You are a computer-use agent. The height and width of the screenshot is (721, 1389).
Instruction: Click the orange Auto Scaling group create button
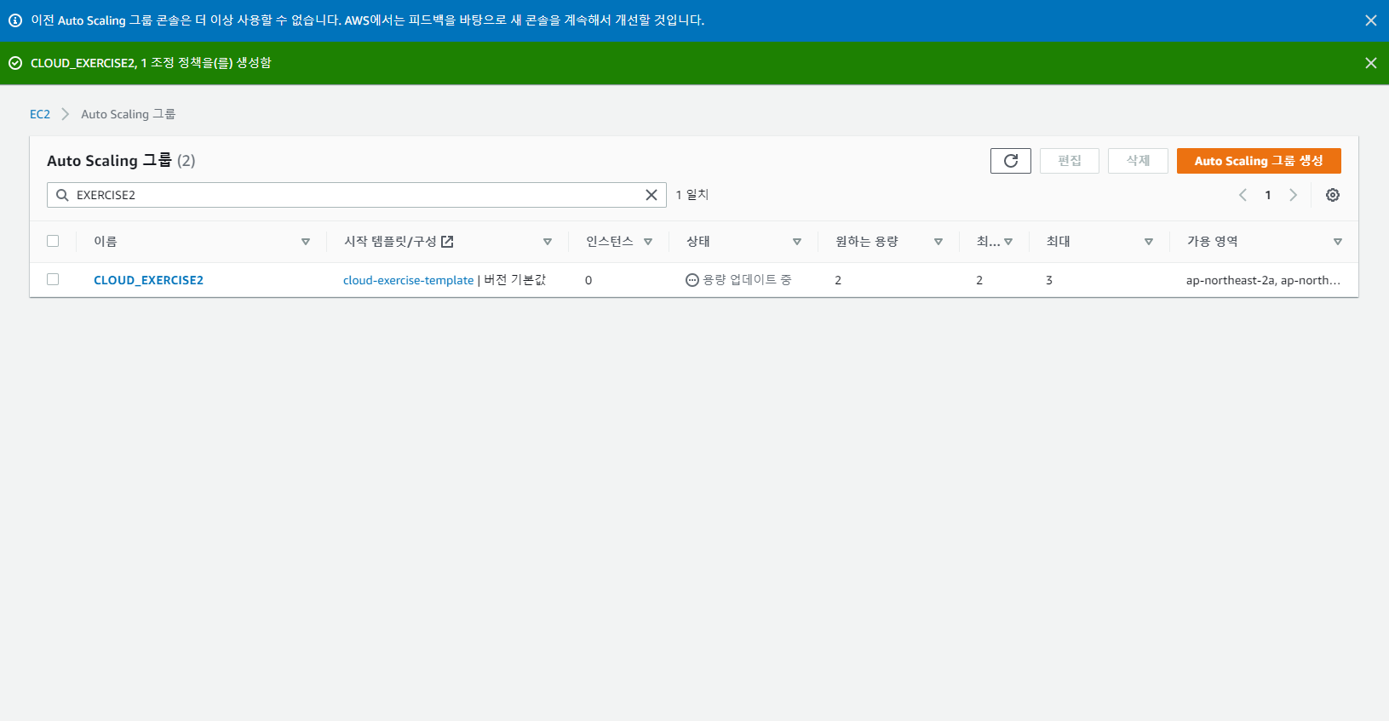point(1258,161)
